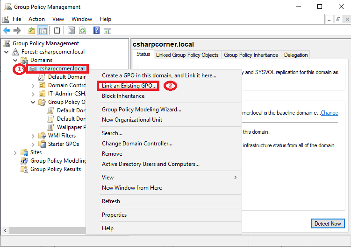This screenshot has height=247, width=351.
Task: Choose Remove from the context menu
Action: [112, 154]
